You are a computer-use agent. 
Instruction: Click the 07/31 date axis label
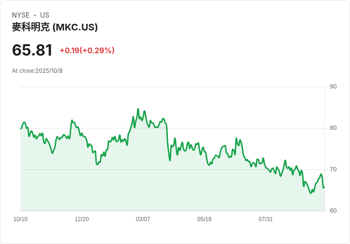[x=266, y=219]
